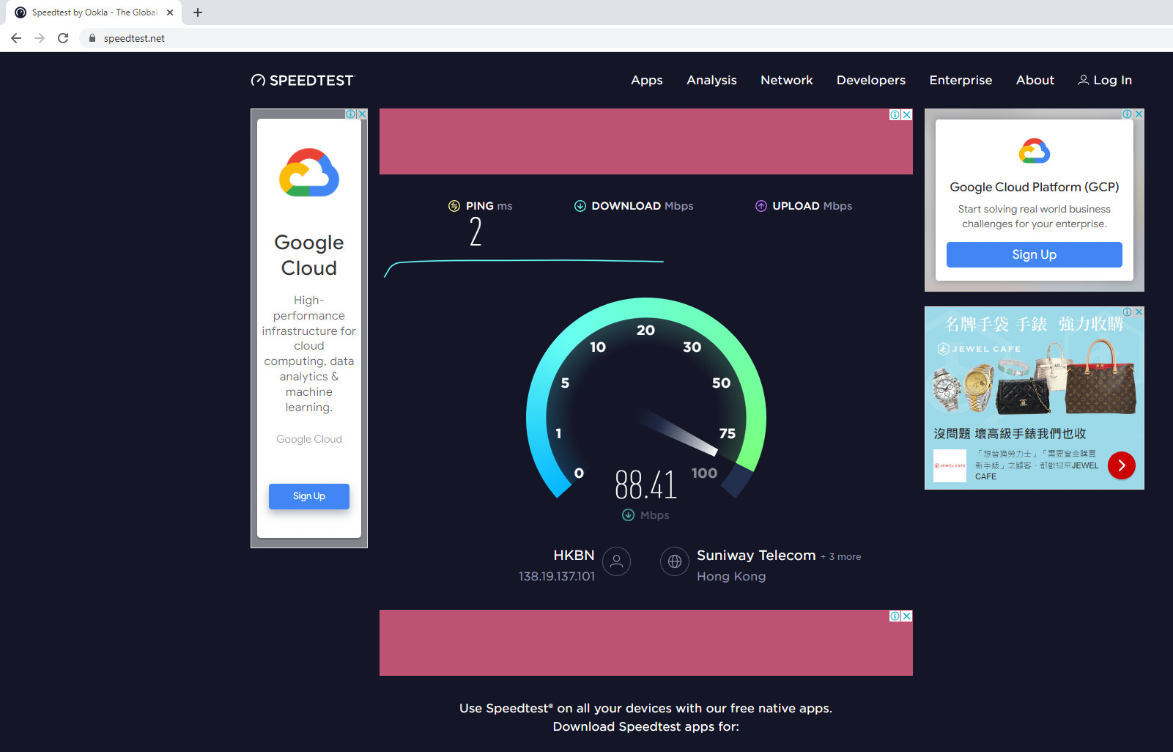Image resolution: width=1173 pixels, height=752 pixels.
Task: Click the Jewel Cafe small logo thumbnail
Action: coord(950,465)
